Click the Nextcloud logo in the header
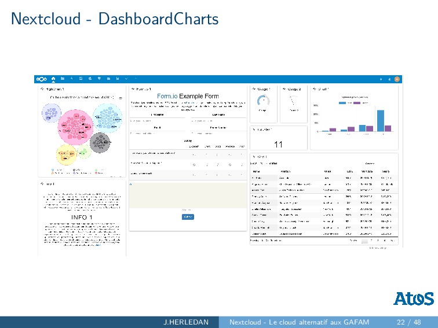438x328 pixels. tap(41, 79)
